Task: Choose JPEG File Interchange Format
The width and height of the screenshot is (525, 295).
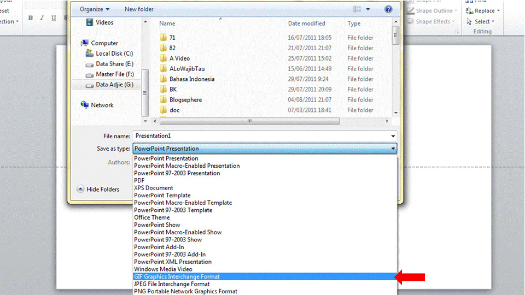Action: click(265, 284)
